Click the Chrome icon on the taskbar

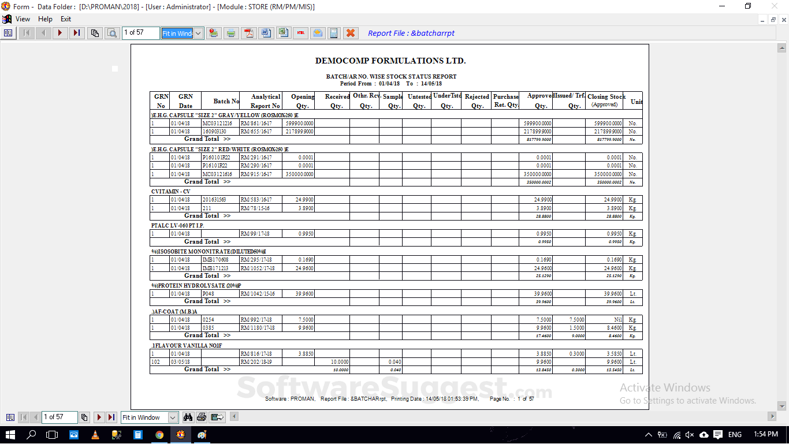tap(160, 435)
